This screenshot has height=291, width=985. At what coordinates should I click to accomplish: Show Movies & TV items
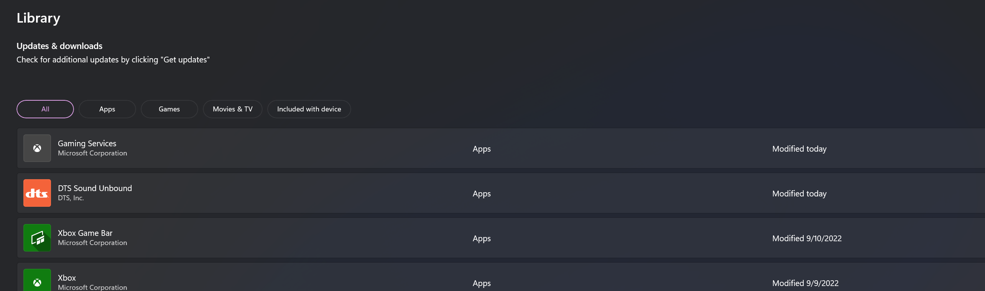coord(232,109)
